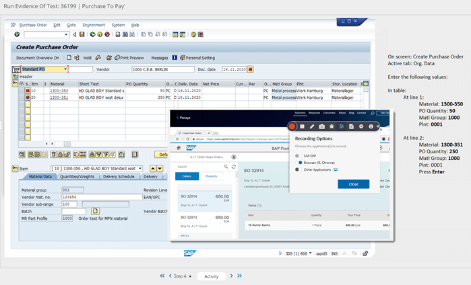
Task: Click the green Back arrow icon
Action: (x=92, y=34)
